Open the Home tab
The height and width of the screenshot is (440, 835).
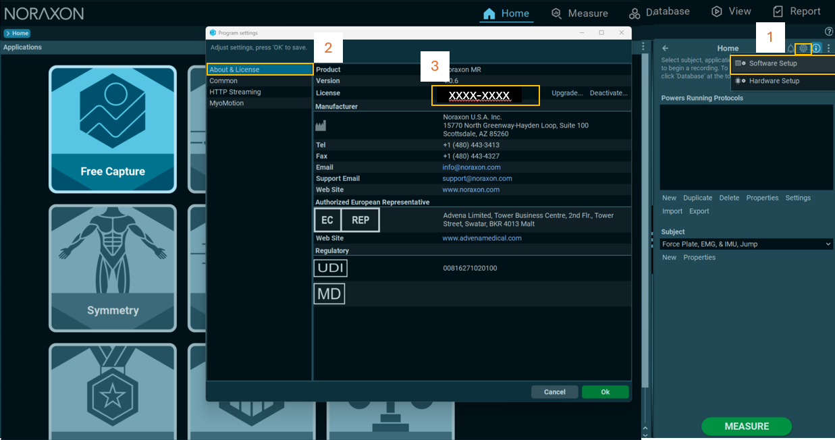click(x=506, y=13)
